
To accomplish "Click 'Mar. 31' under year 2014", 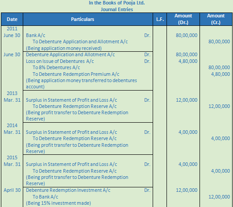I will click(x=12, y=132).
